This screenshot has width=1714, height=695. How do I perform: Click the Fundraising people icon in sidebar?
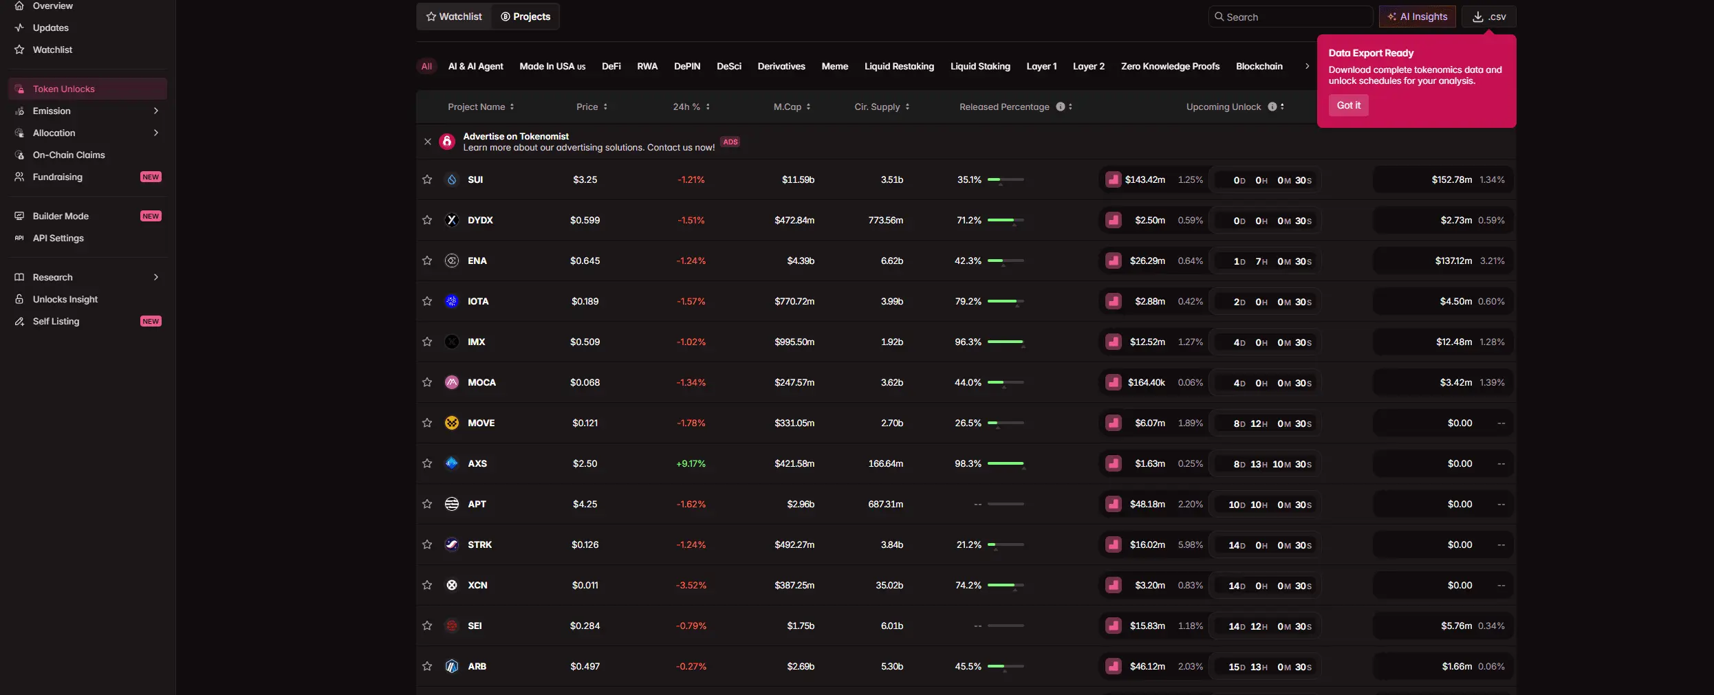[19, 177]
